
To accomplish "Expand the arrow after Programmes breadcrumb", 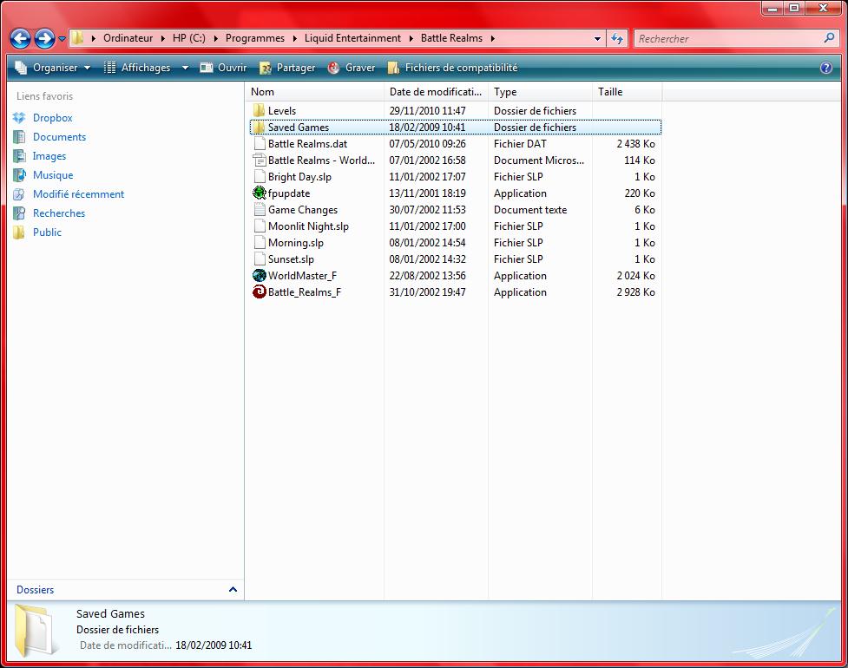I will pyautogui.click(x=295, y=38).
